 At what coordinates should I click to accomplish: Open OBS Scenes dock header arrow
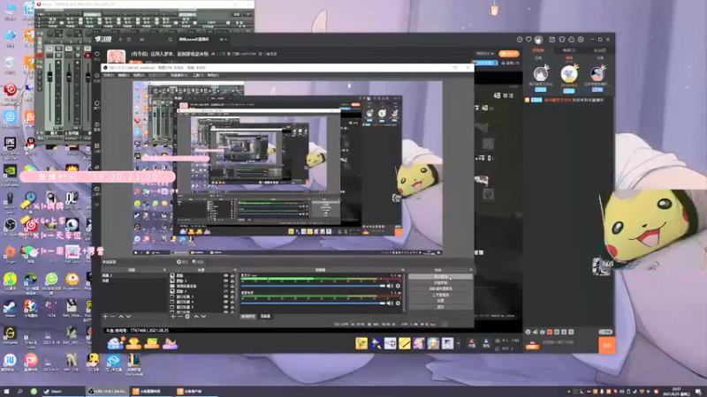click(164, 270)
